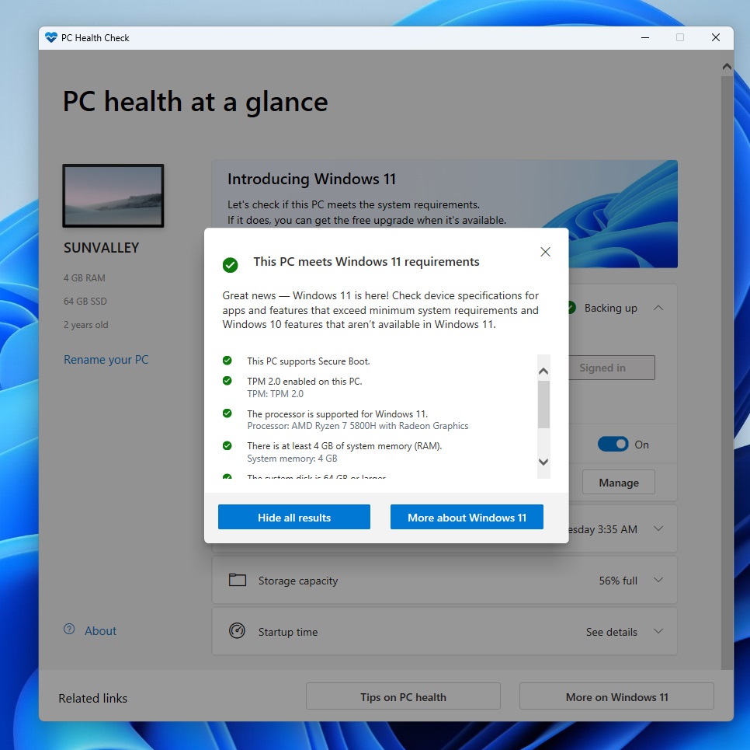Click the dialog scrollbar down arrow
This screenshot has height=750, width=750.
click(x=543, y=462)
